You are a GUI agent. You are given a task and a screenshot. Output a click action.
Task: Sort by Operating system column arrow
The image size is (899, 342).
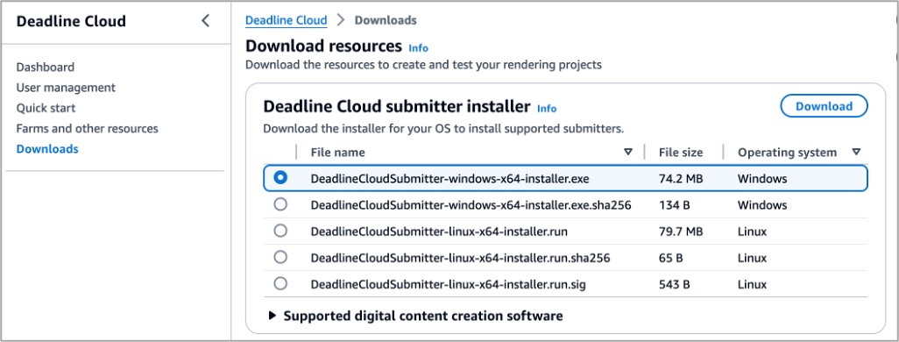[856, 152]
